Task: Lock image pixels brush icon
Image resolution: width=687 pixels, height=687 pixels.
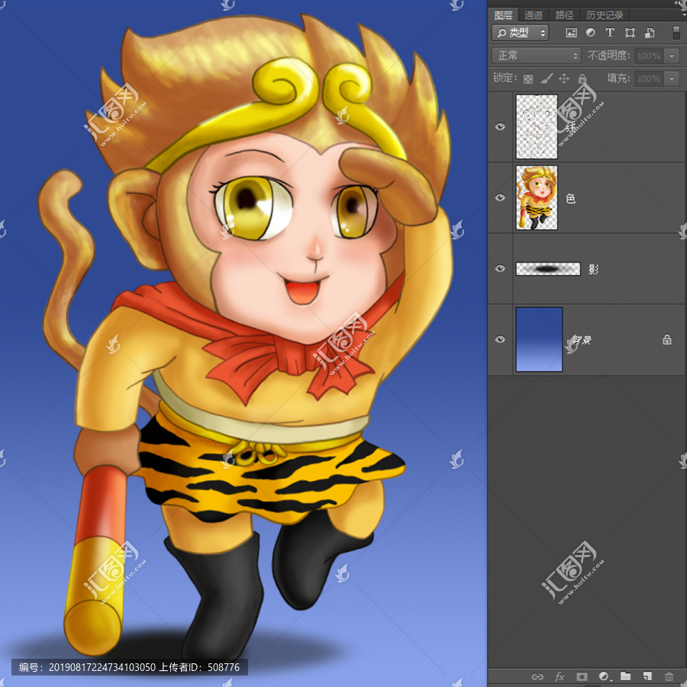Action: (547, 79)
